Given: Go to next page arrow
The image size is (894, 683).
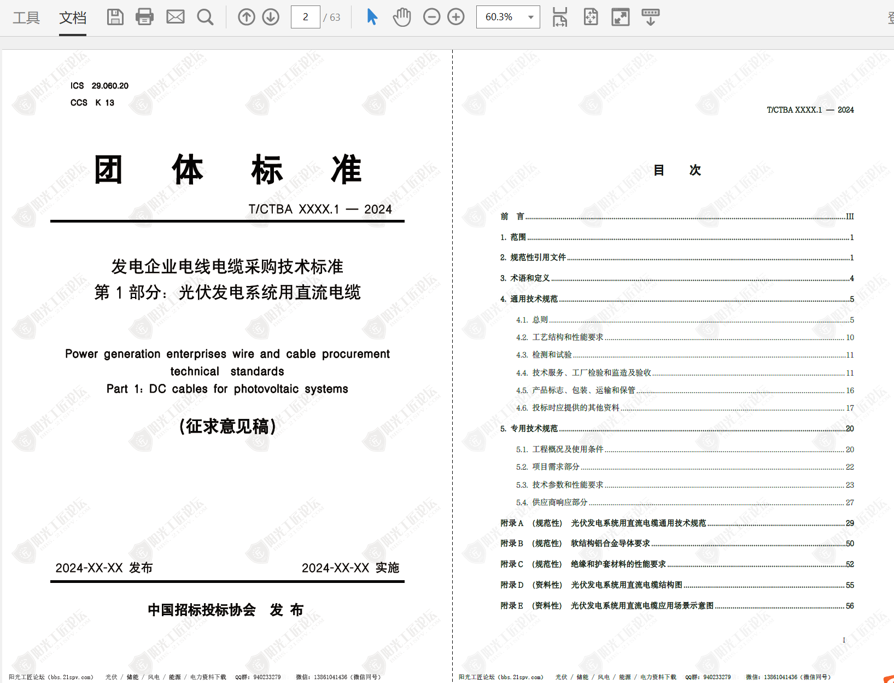Looking at the screenshot, I should pyautogui.click(x=271, y=17).
